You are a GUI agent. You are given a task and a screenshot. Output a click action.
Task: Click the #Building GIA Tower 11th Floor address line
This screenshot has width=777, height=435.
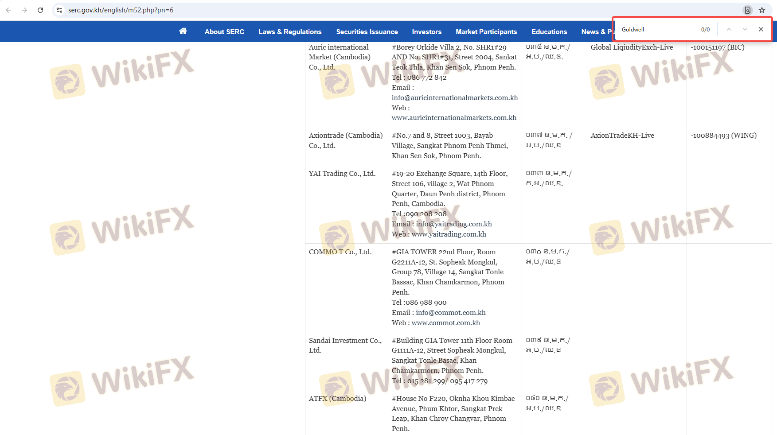click(452, 341)
